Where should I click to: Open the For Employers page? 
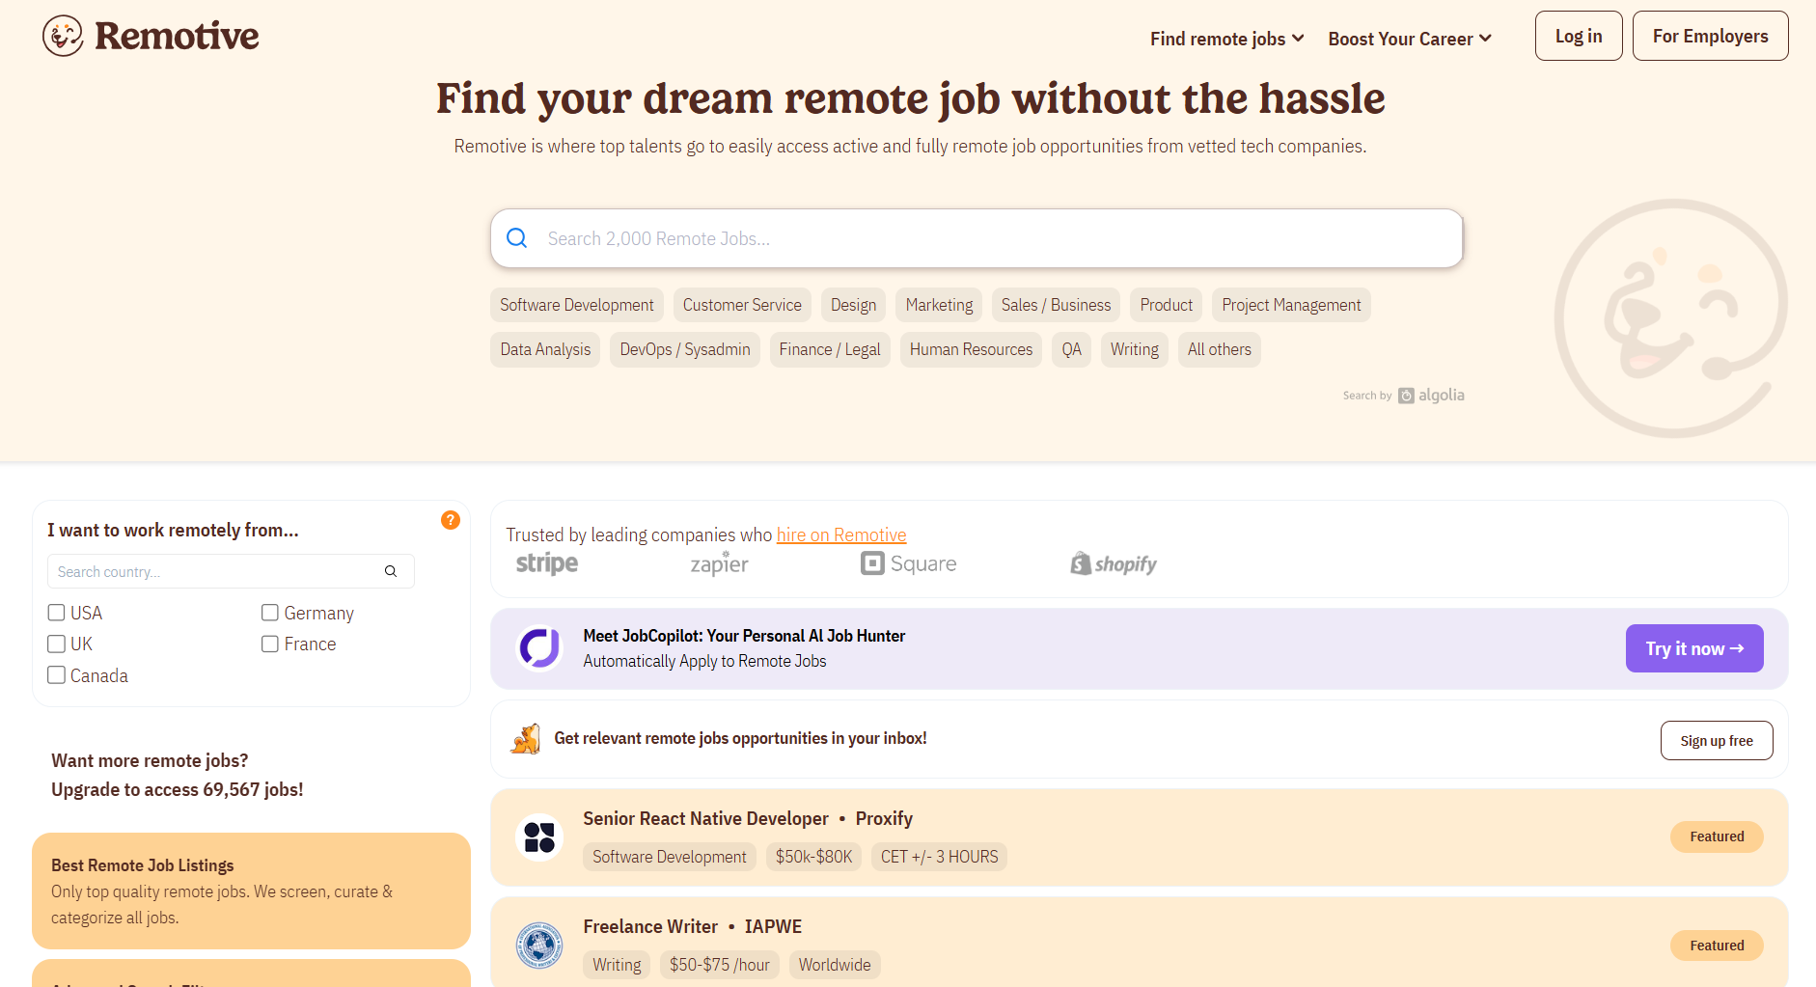[1710, 36]
